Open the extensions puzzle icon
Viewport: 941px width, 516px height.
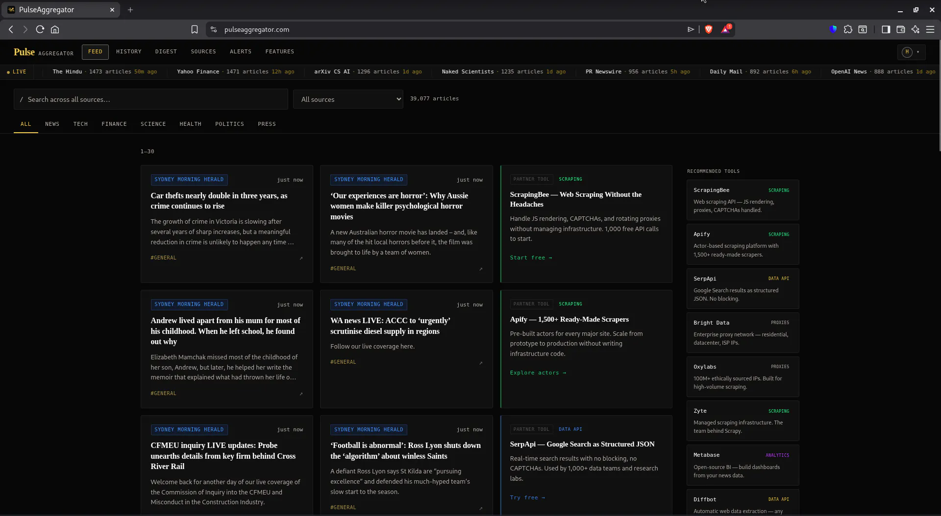(848, 29)
